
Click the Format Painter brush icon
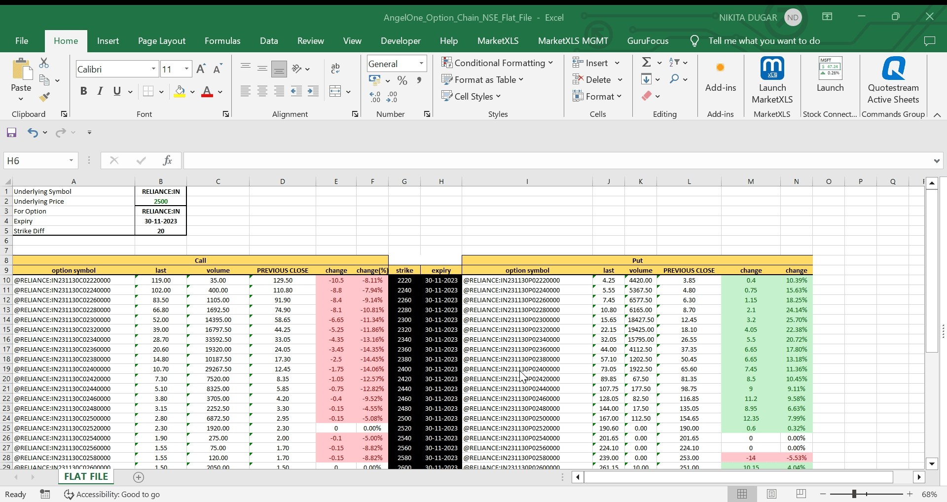(44, 97)
